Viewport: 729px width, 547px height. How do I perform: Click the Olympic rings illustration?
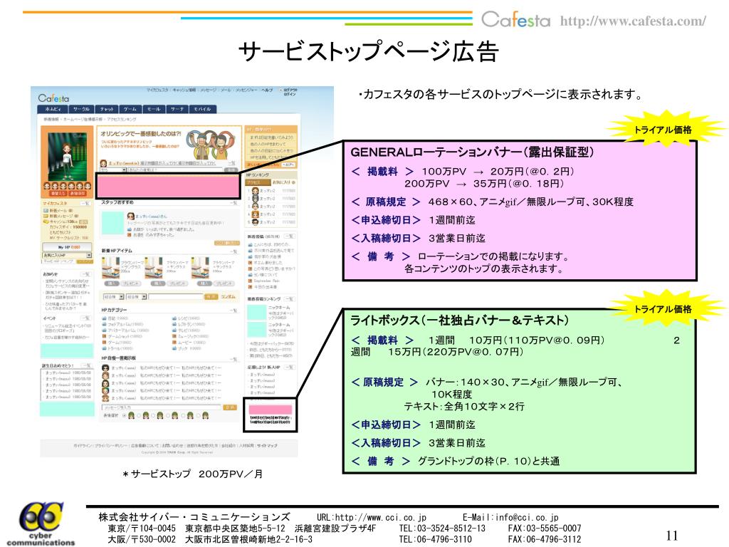209,144
